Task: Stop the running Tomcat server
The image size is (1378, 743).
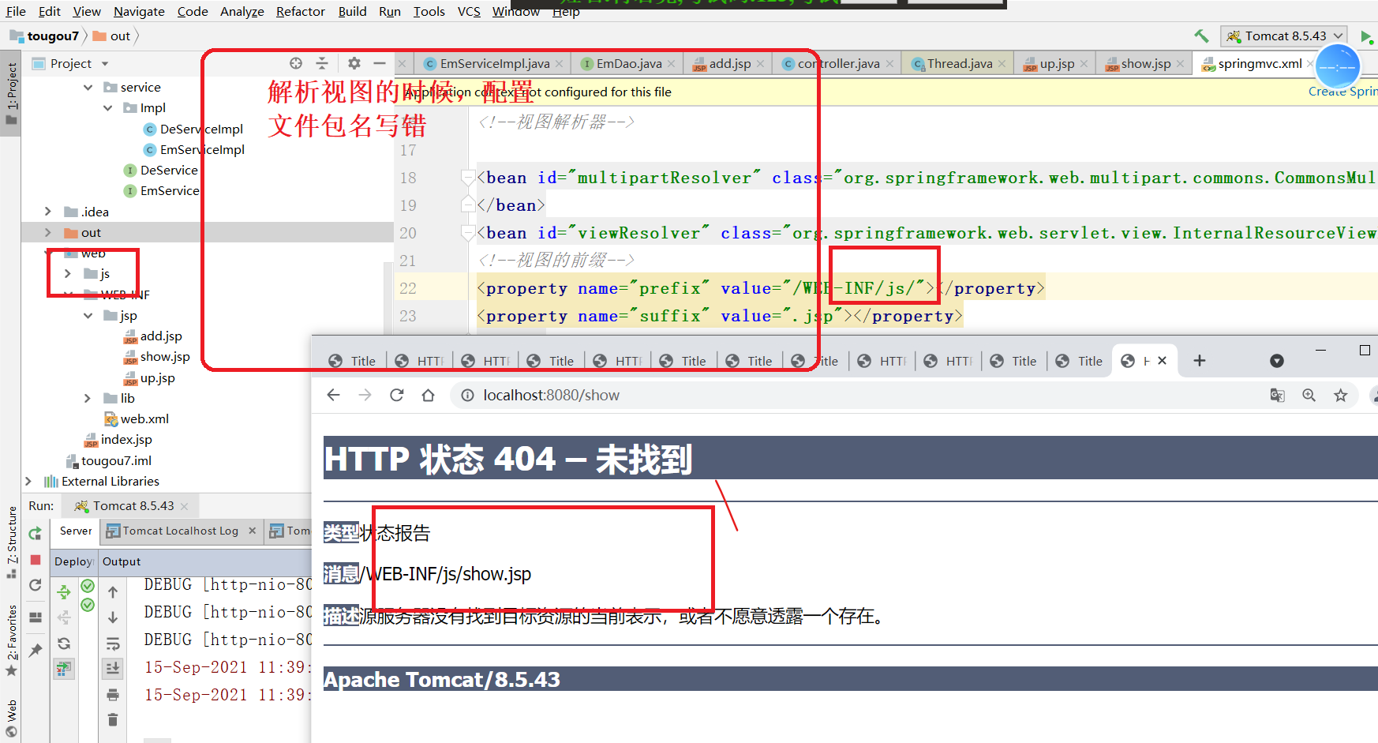Action: [x=36, y=560]
